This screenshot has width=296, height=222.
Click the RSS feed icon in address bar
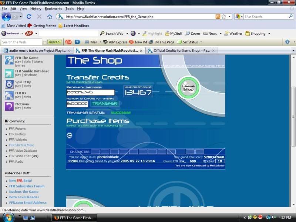218,17
